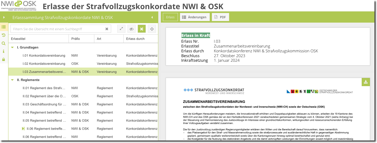
Task: Collapse the II. Reglemente group
Action: coord(12,80)
